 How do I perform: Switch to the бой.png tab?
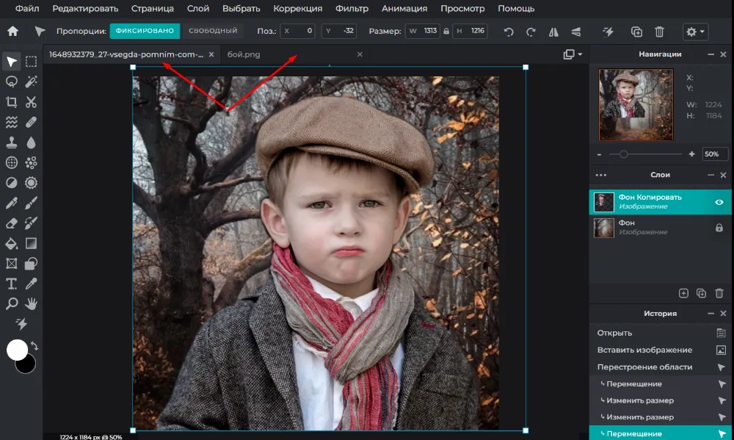[244, 54]
